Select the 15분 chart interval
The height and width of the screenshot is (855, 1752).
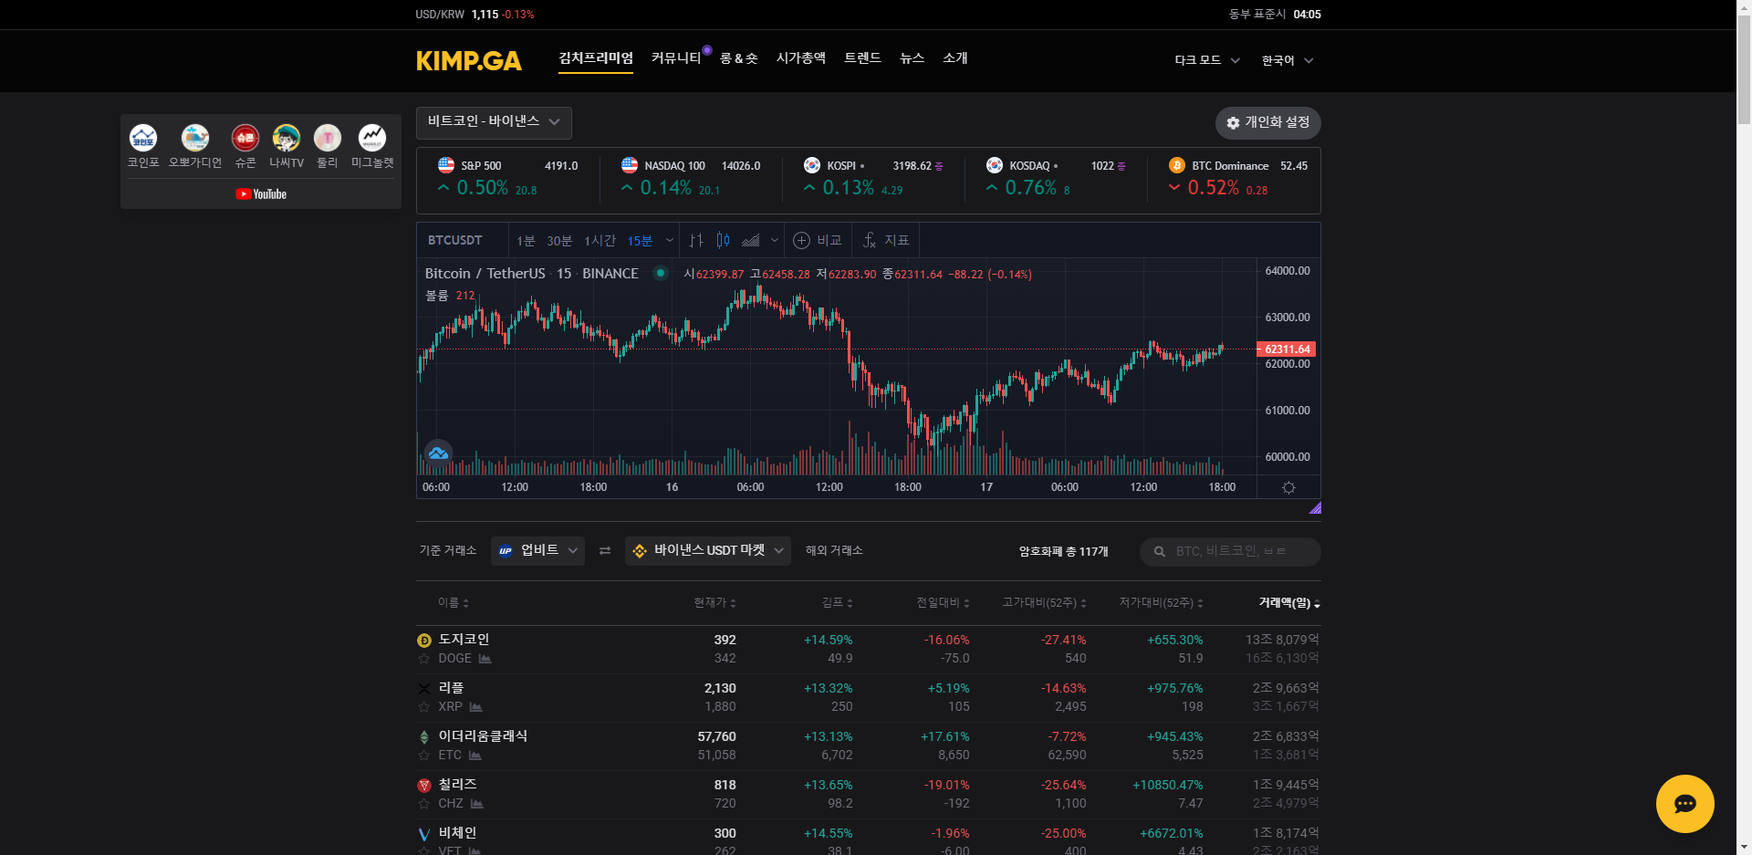pyautogui.click(x=640, y=240)
